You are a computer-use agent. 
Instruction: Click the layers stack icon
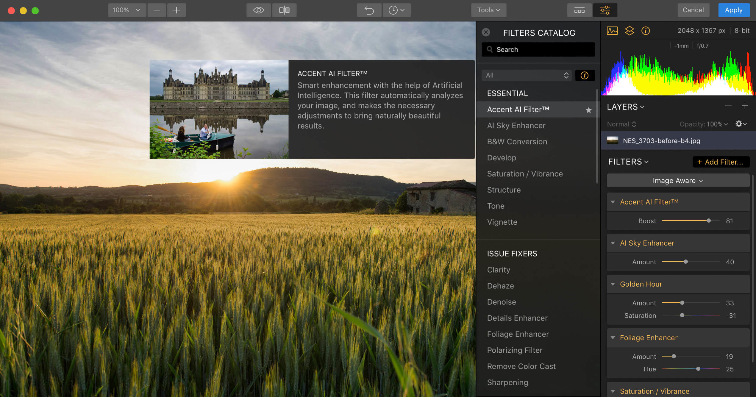coord(629,31)
